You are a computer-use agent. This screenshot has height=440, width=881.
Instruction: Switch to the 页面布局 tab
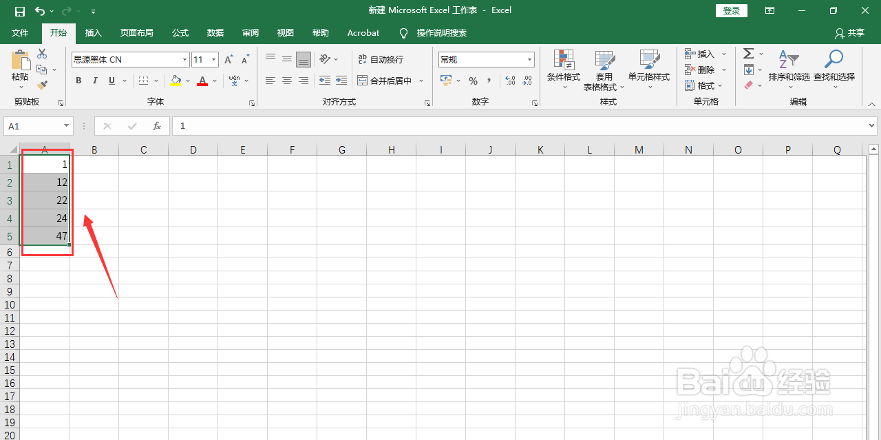click(137, 33)
